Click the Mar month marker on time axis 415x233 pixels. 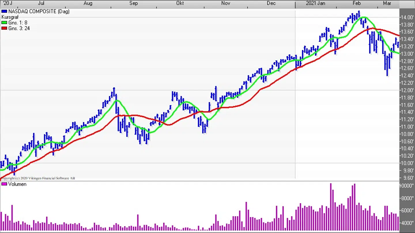[387, 3]
